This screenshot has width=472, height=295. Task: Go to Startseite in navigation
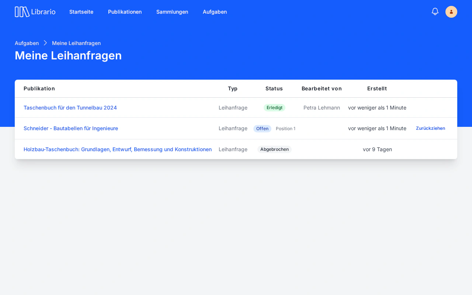click(81, 12)
